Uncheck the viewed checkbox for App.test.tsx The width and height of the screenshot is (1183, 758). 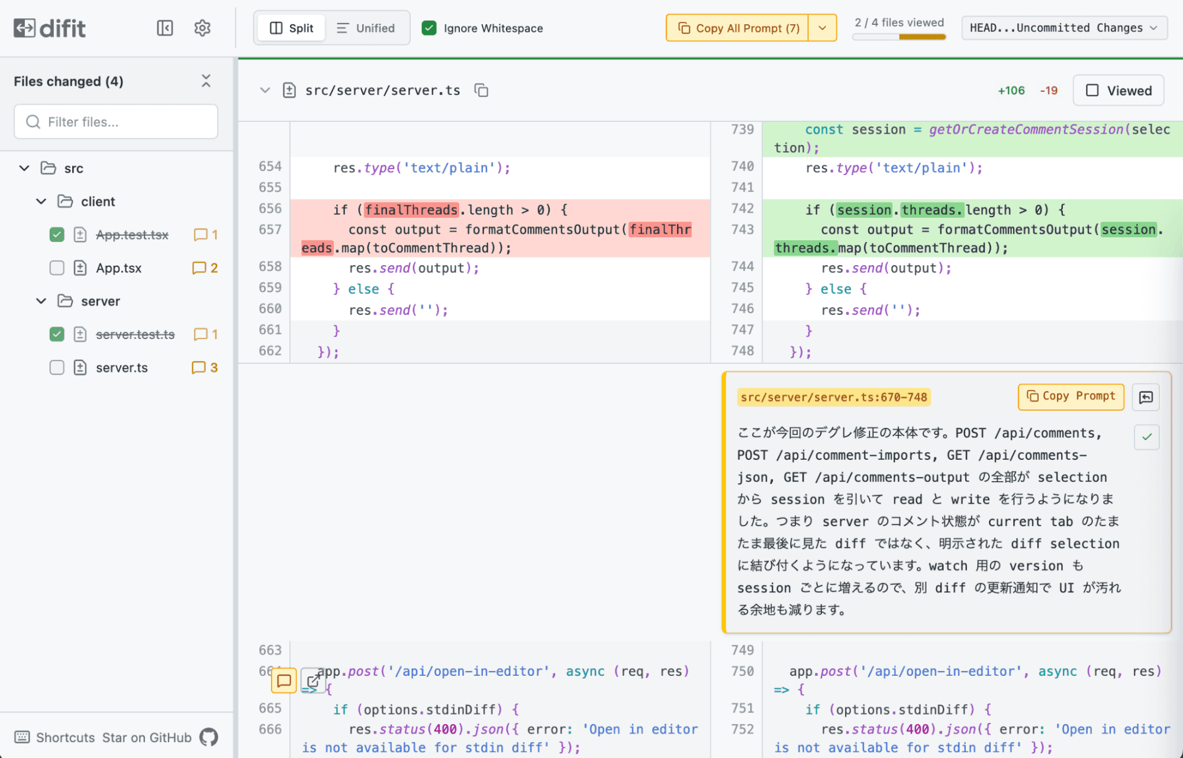pyautogui.click(x=57, y=234)
